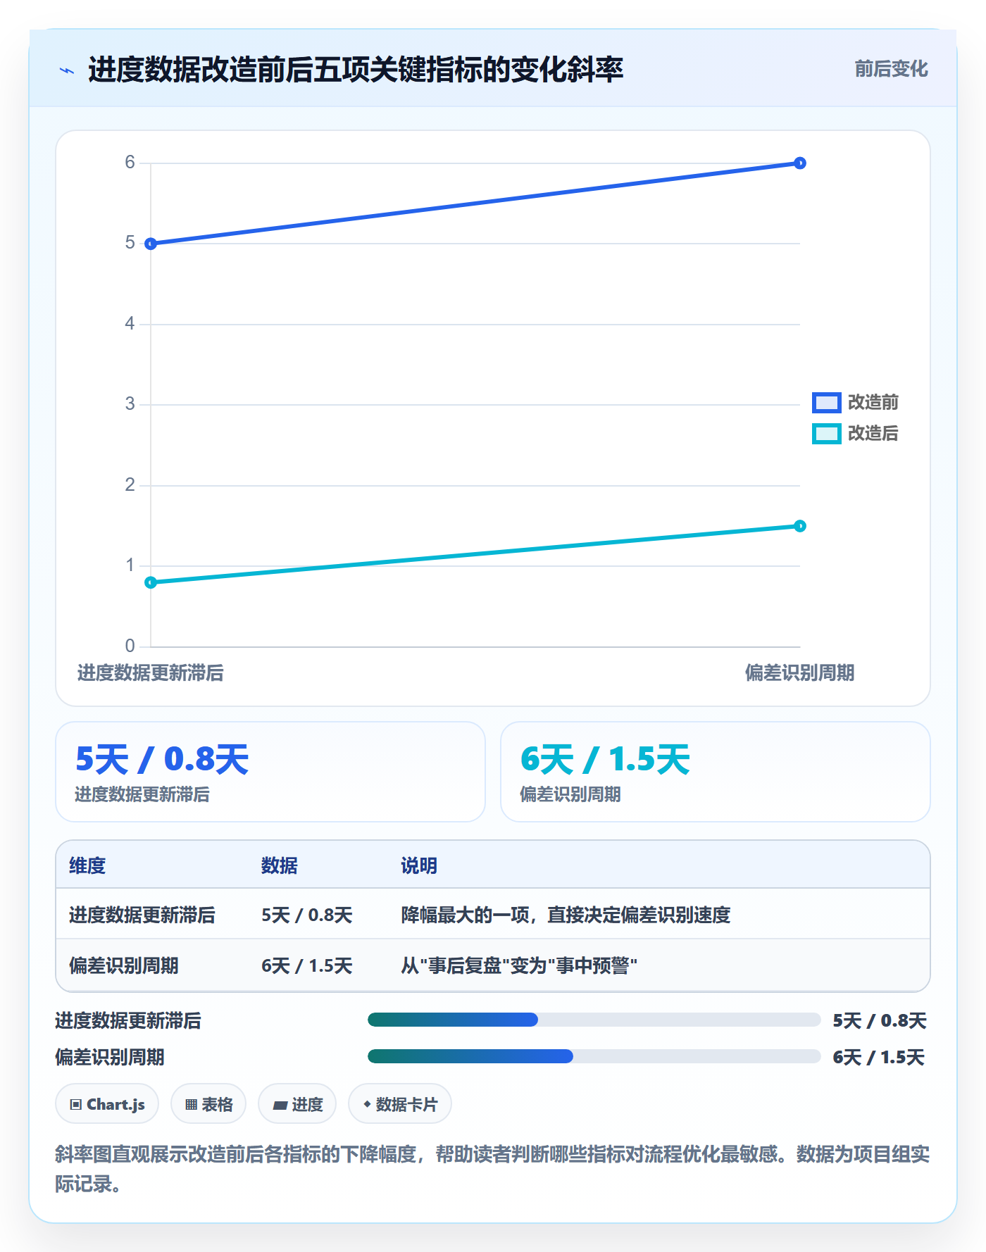
Task: Select the 数据卡片 tag
Action: pos(400,1104)
